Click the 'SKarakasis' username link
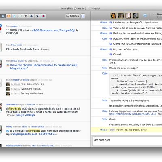The height and width of the screenshot is (162, 162). pos(11,104)
